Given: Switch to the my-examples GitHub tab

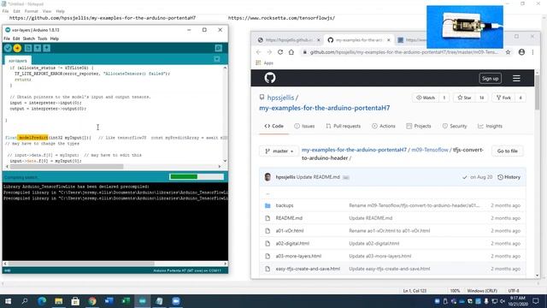Looking at the screenshot, I should [x=359, y=40].
